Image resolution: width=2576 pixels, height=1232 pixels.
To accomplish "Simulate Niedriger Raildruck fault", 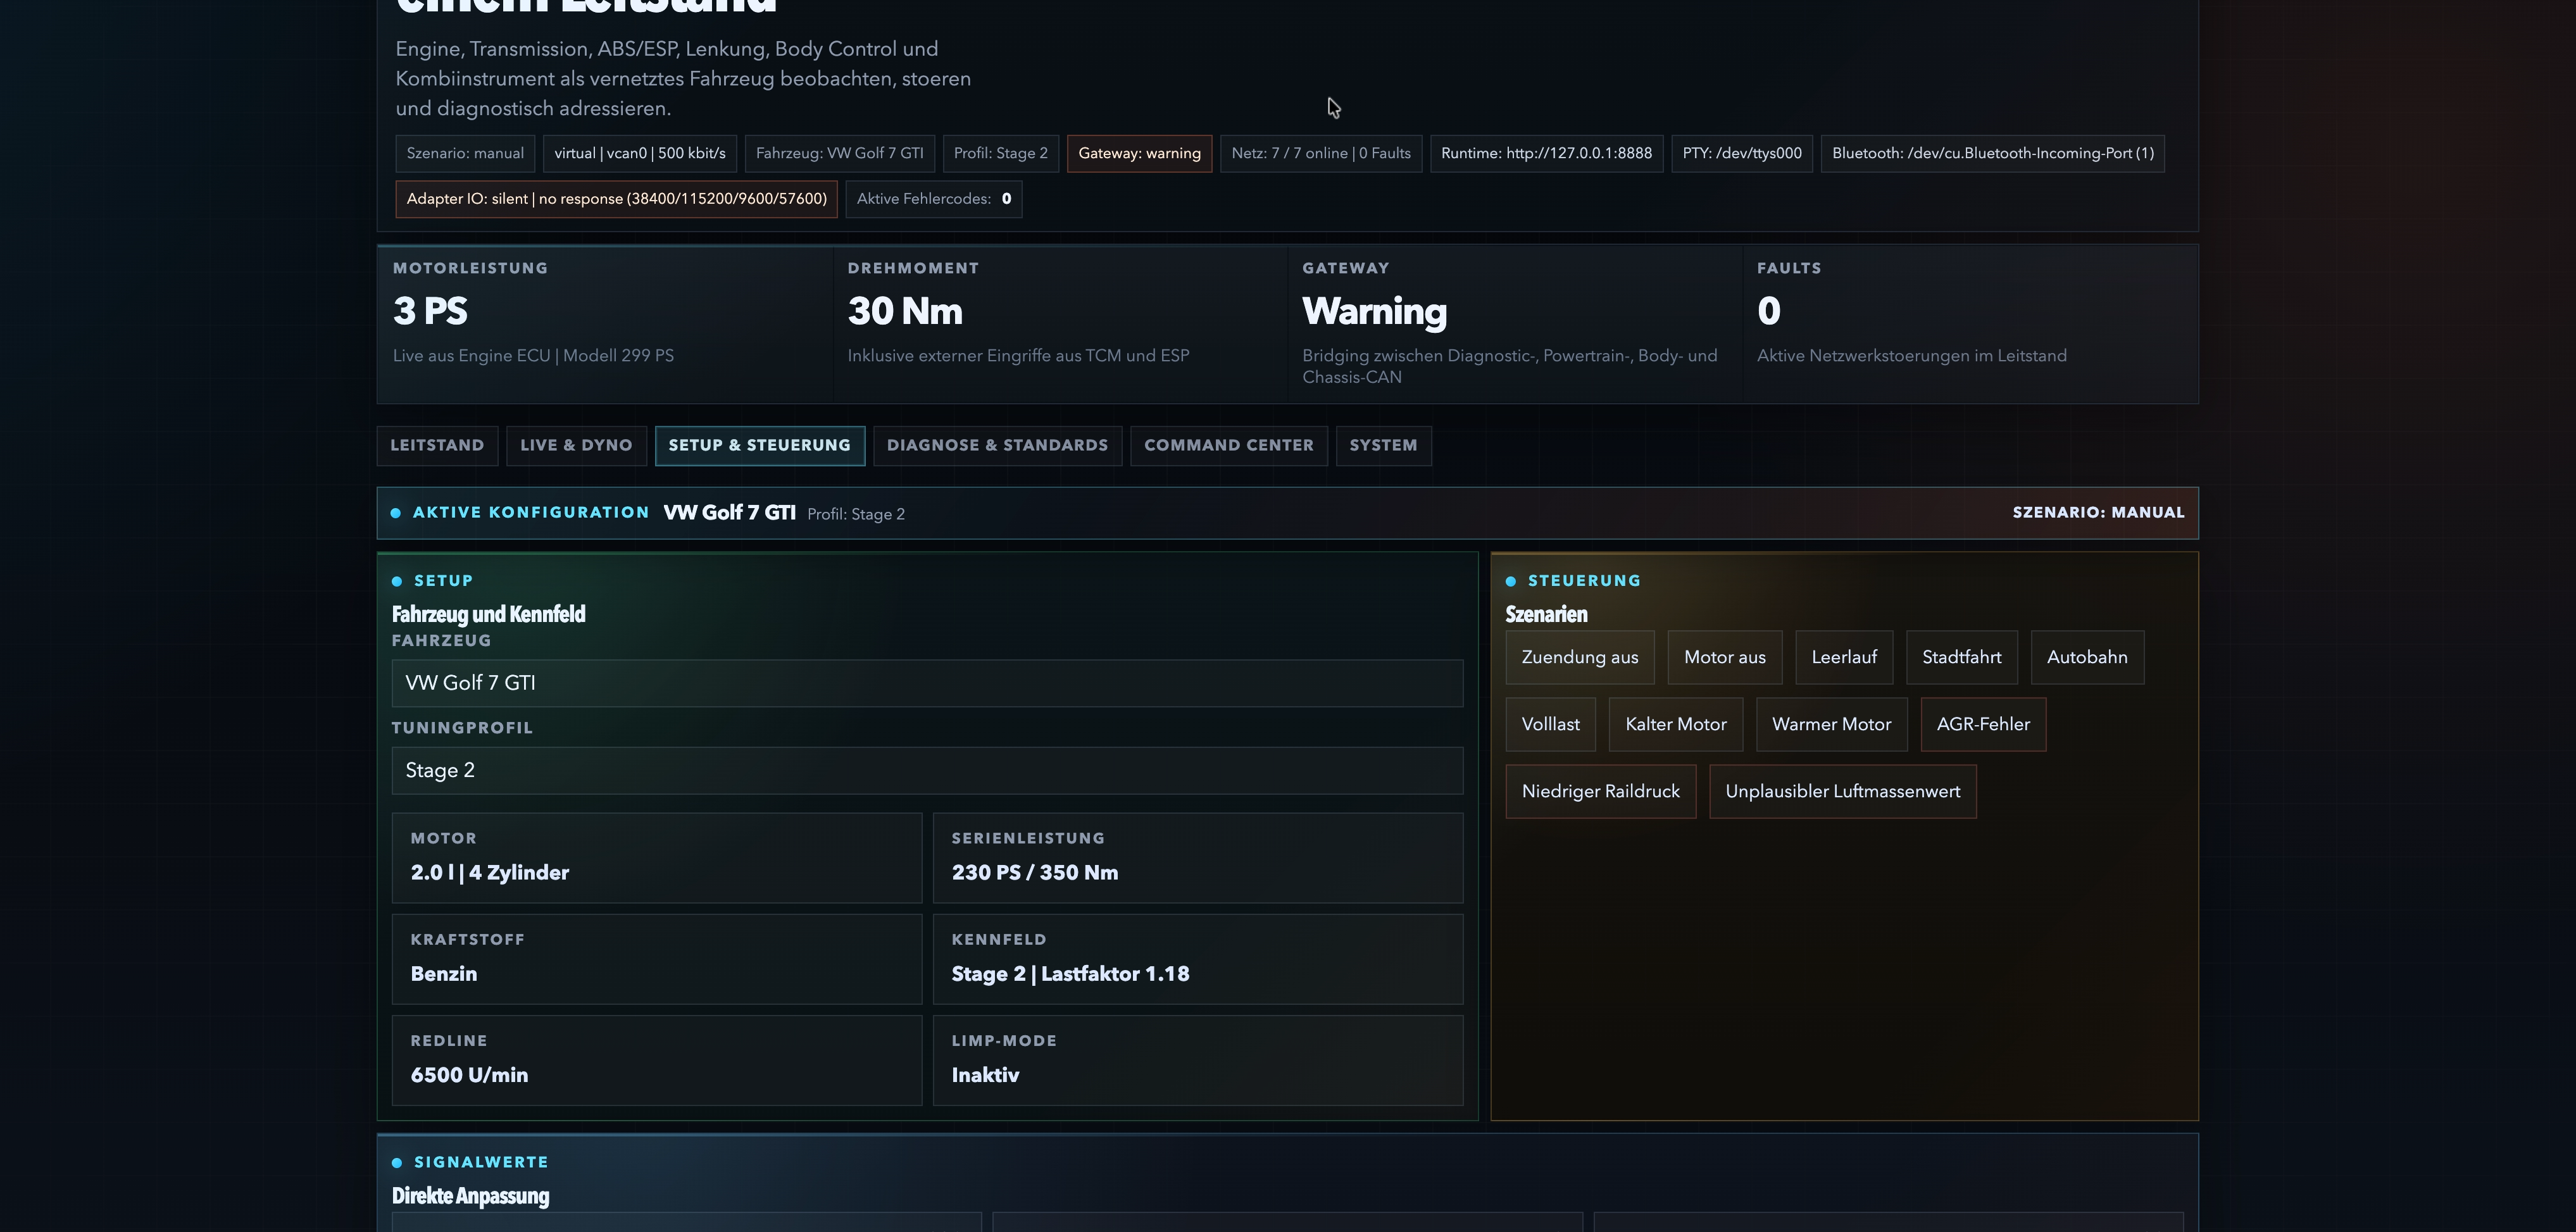I will pyautogui.click(x=1601, y=792).
